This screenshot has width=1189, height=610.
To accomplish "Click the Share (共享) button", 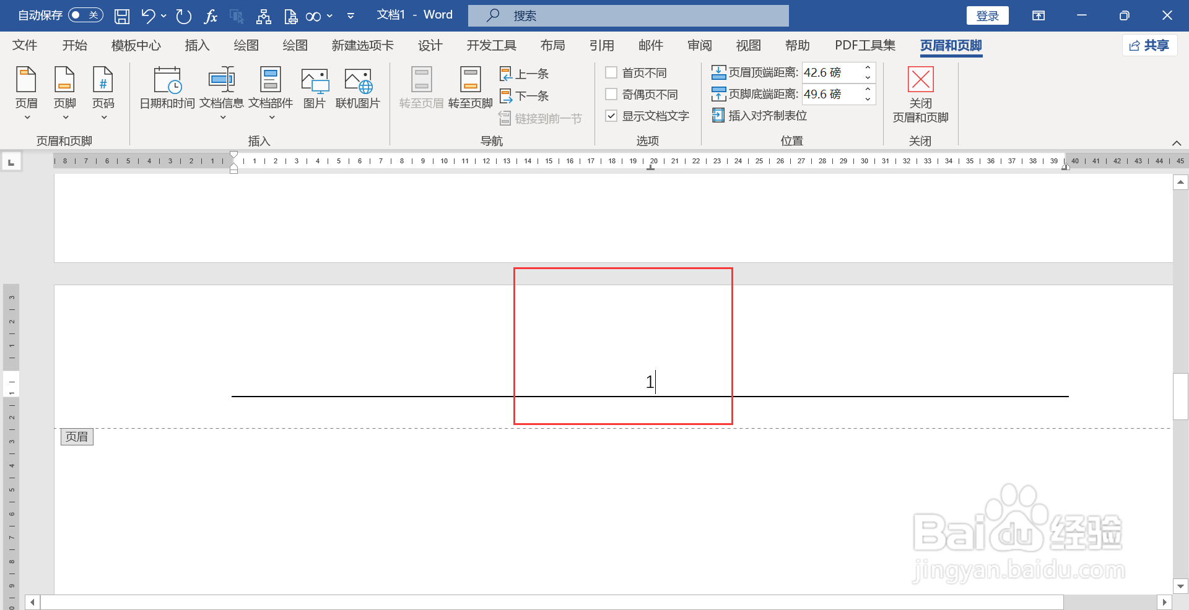I will point(1149,45).
